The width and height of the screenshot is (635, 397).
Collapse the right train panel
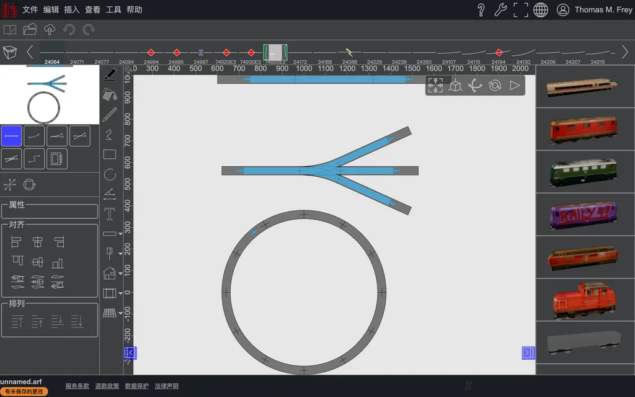coord(528,353)
